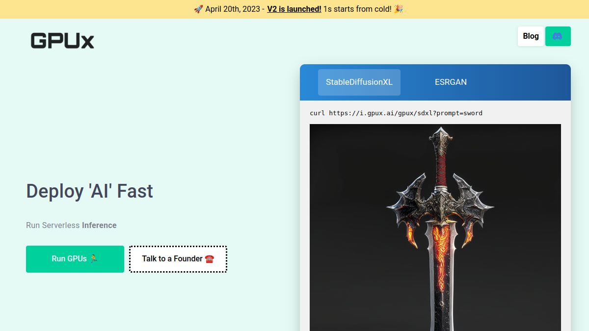
Task: Click Talk to a Founder button
Action: click(178, 259)
